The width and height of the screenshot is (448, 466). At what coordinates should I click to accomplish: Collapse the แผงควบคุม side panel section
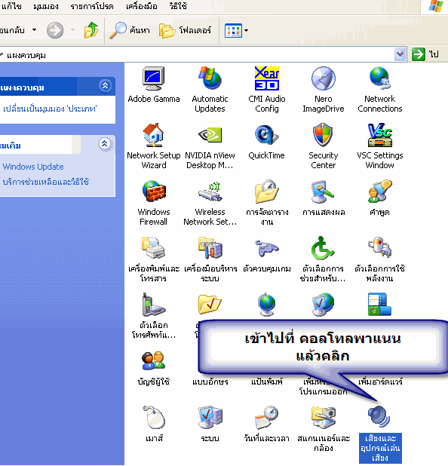[x=105, y=86]
